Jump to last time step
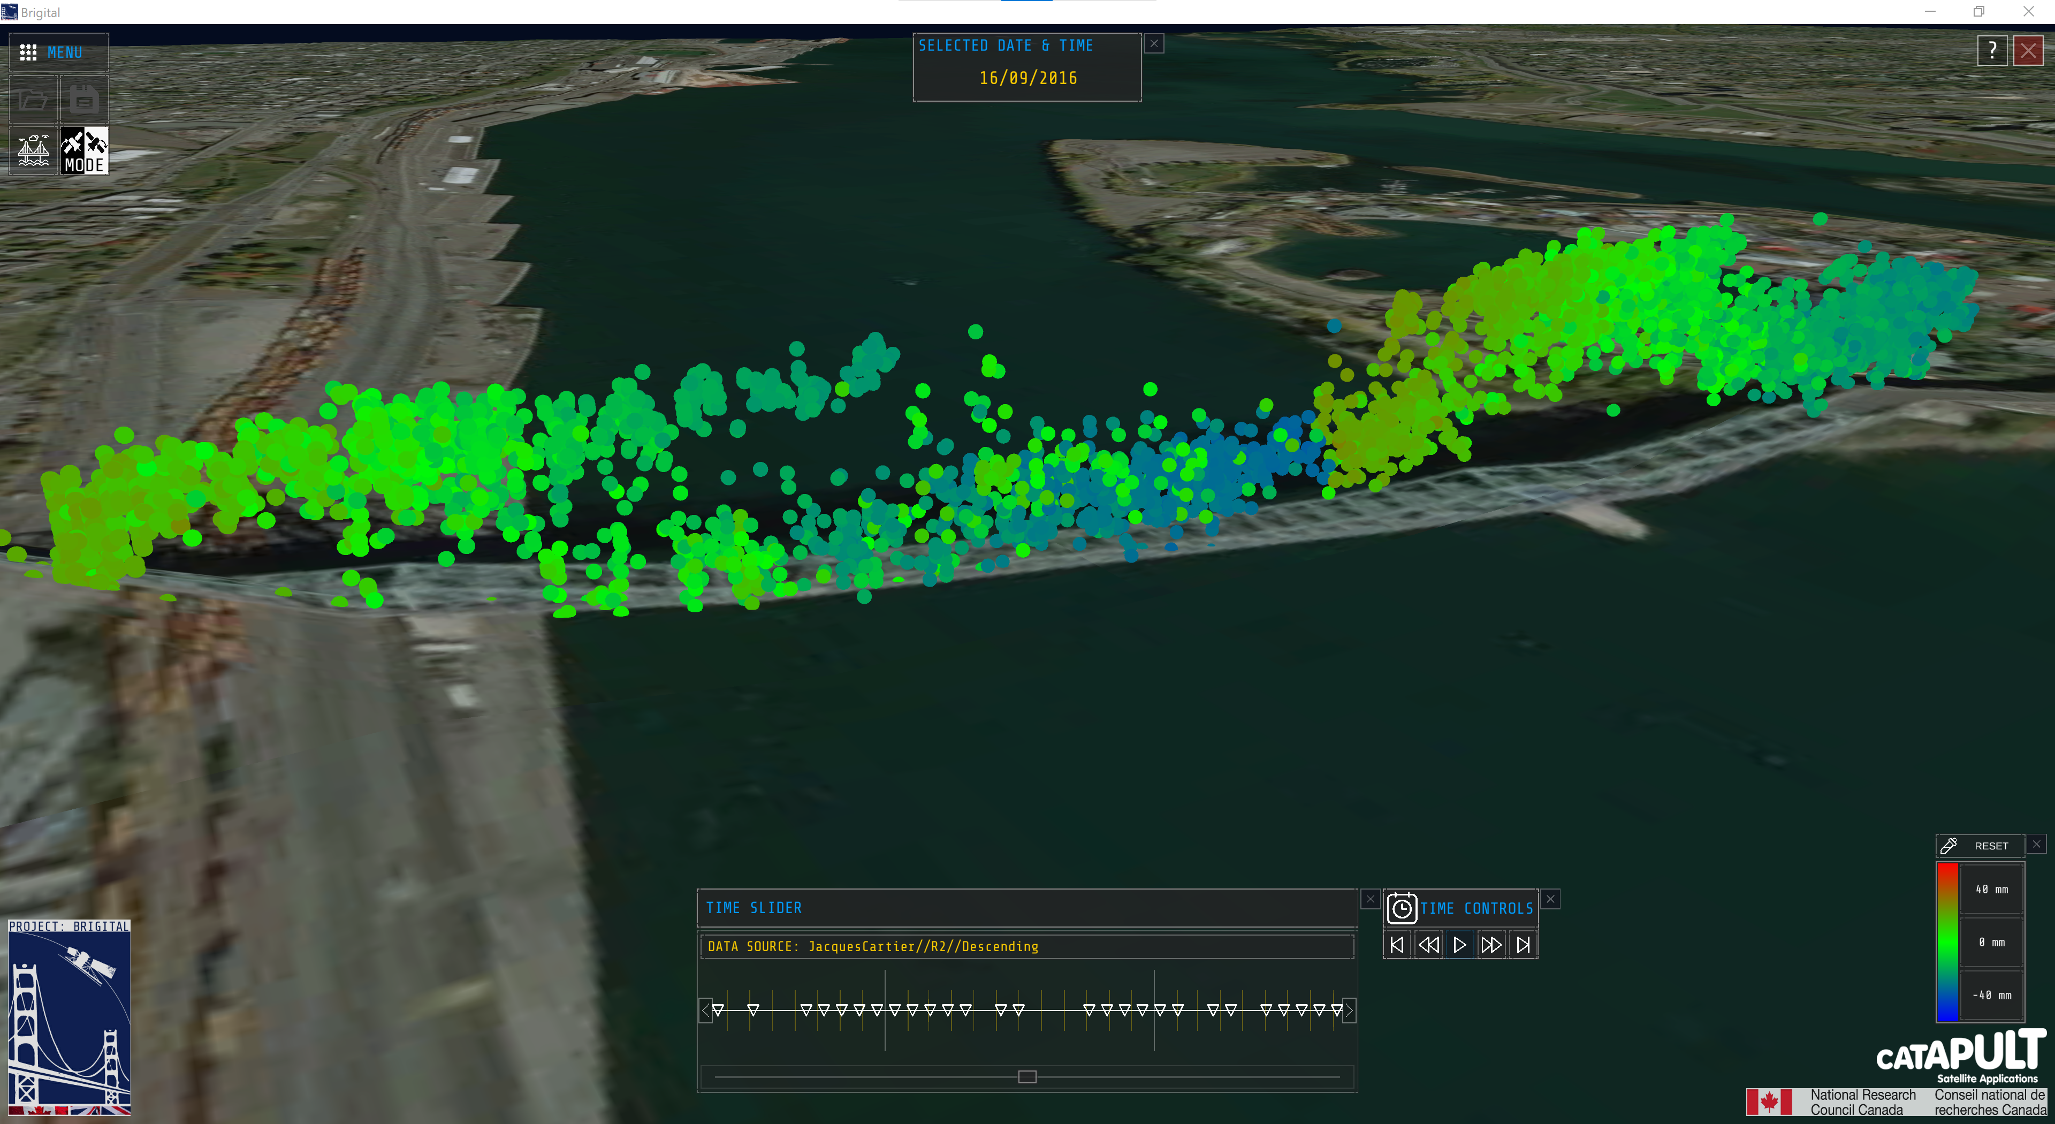 [1523, 945]
